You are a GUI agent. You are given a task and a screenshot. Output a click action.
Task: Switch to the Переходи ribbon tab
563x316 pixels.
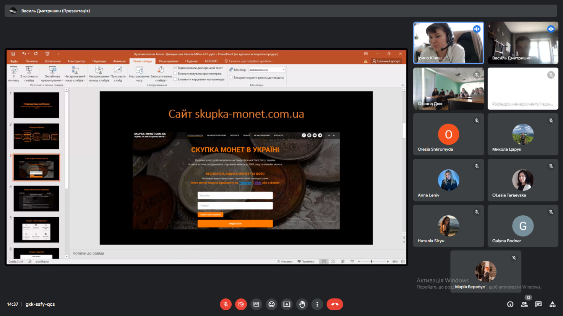(99, 61)
